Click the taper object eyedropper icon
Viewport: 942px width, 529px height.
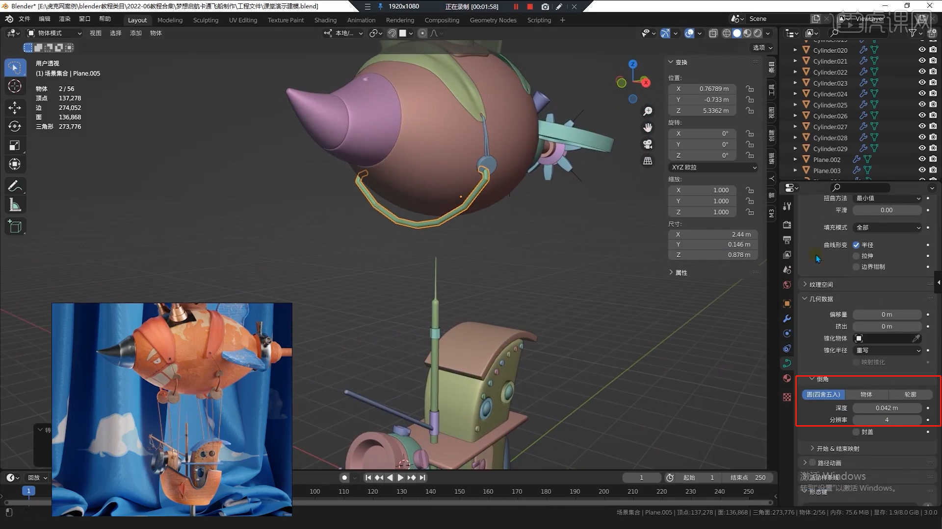click(916, 338)
